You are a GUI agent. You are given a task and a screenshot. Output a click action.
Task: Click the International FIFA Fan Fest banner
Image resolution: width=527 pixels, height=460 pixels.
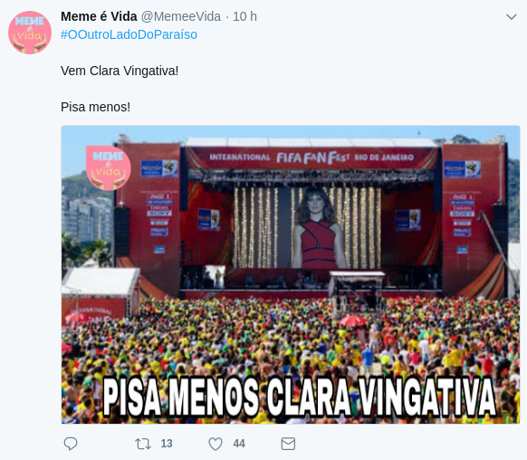point(311,158)
